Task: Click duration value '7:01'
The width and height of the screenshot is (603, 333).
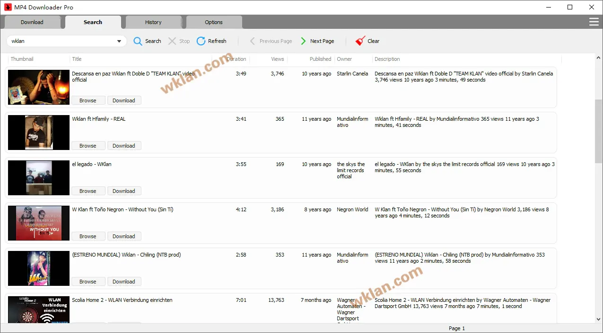Action: 241,300
